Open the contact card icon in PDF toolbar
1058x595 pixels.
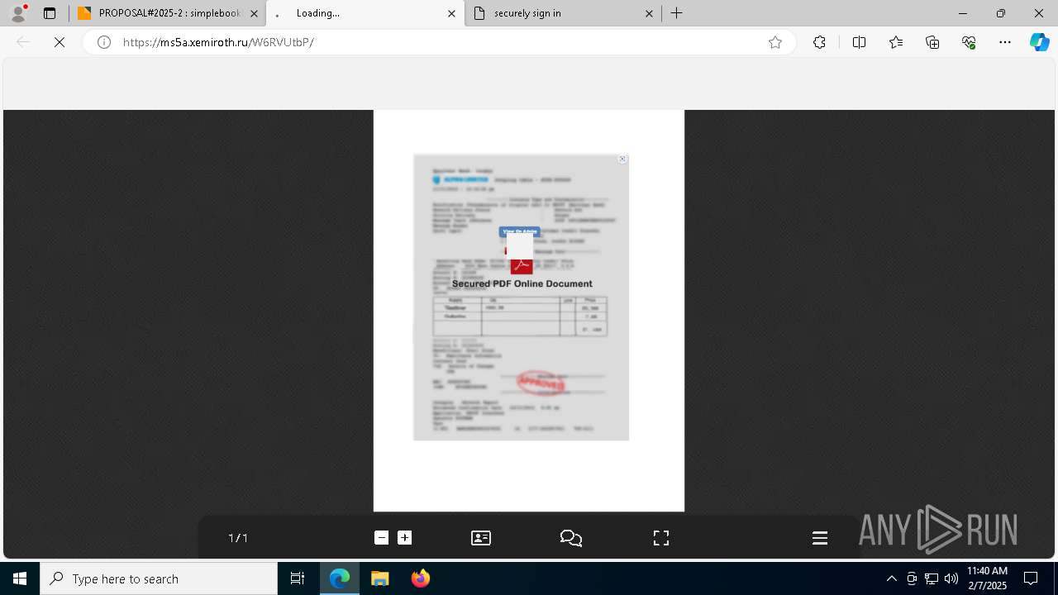pyautogui.click(x=481, y=538)
